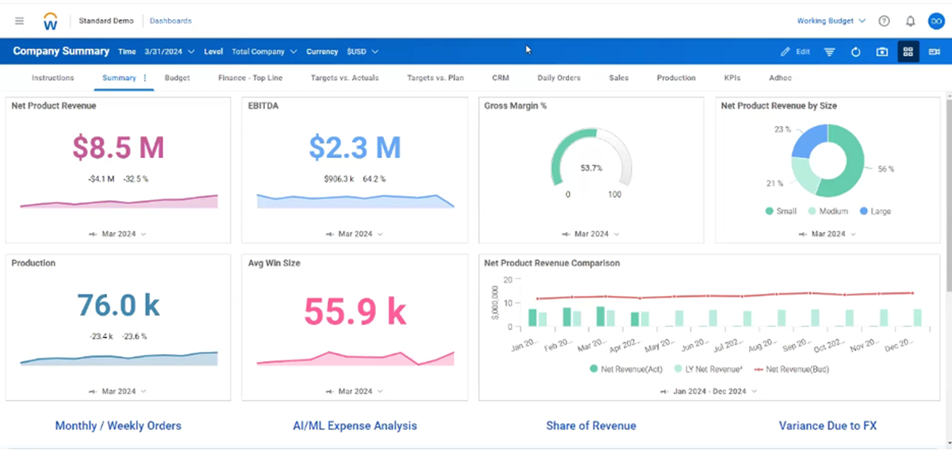Toggle the grid layout view
Viewport: 952px width, 450px height.
(908, 52)
